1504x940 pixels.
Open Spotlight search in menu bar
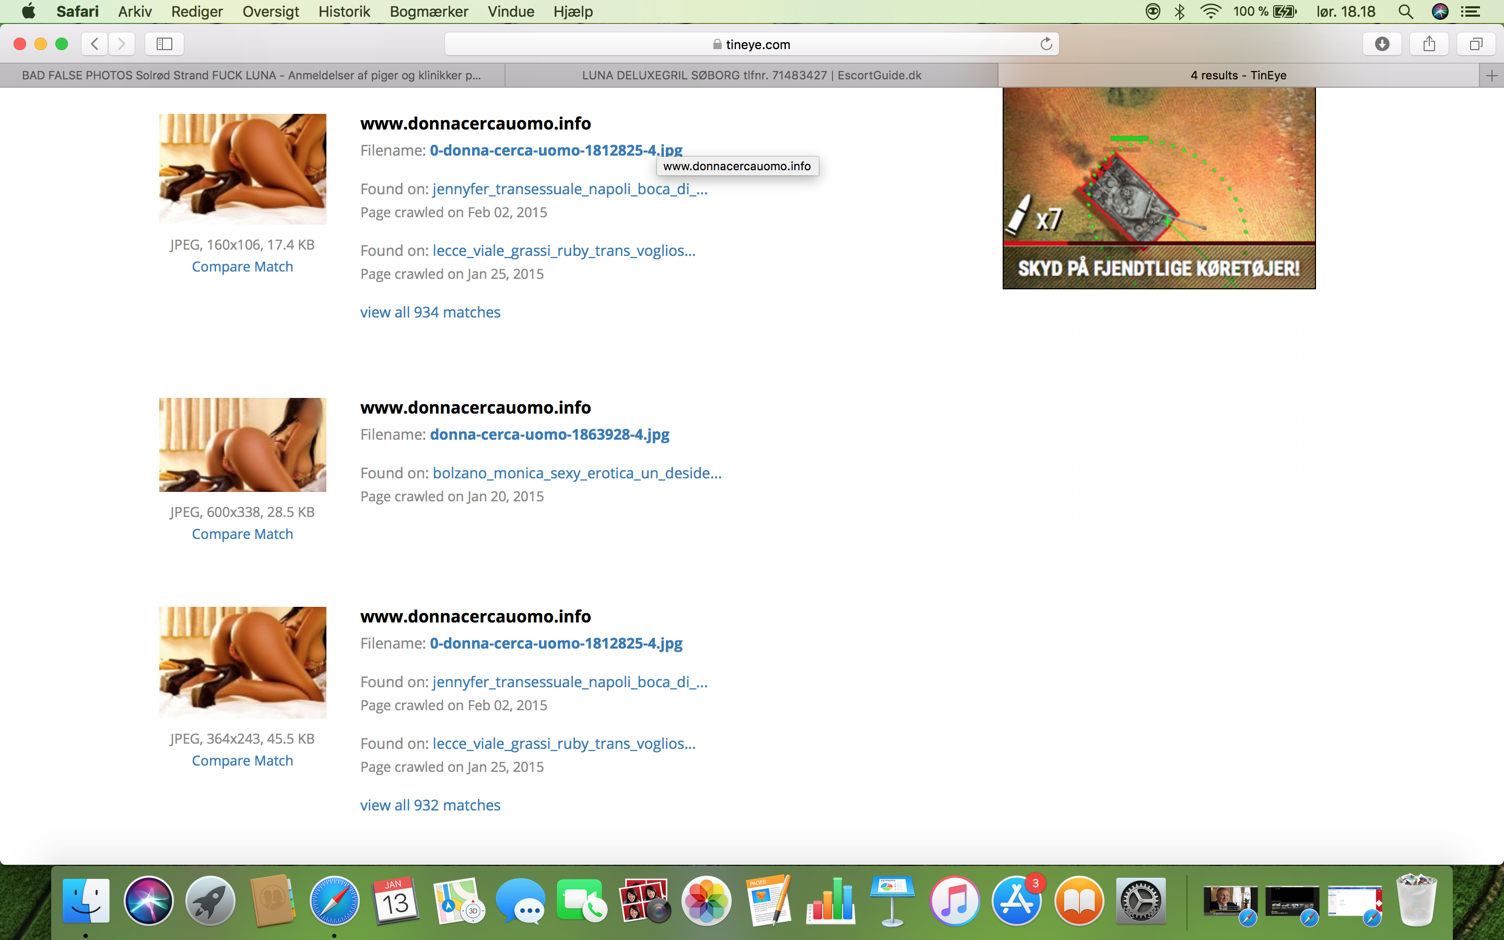(1406, 11)
